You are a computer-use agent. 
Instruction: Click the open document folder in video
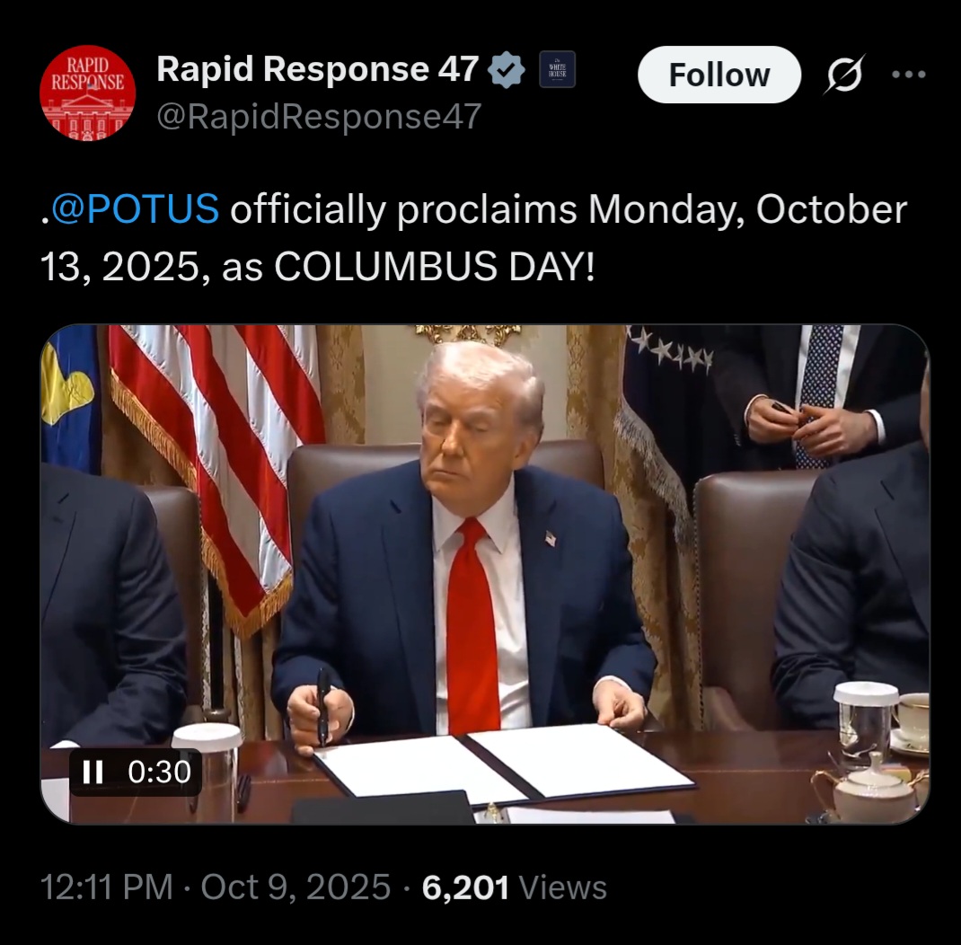[x=504, y=763]
